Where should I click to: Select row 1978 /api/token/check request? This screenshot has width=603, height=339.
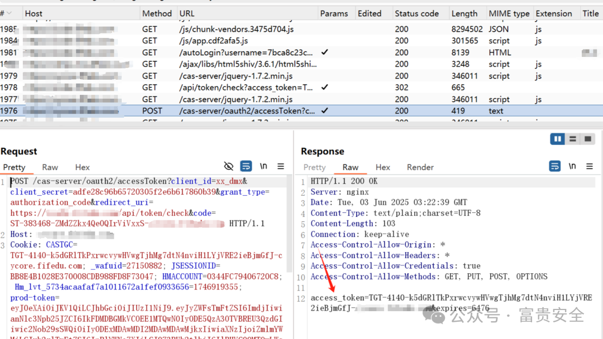301,88
